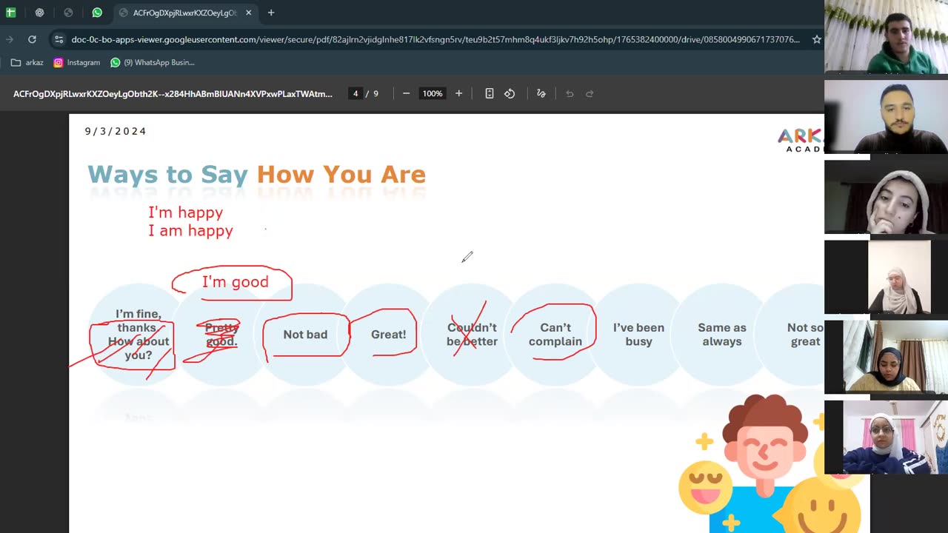Open the Instagram bookmark
Viewport: 948px width, 533px height.
tap(77, 62)
